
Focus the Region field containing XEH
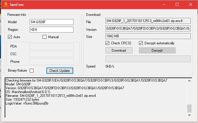coord(51,30)
